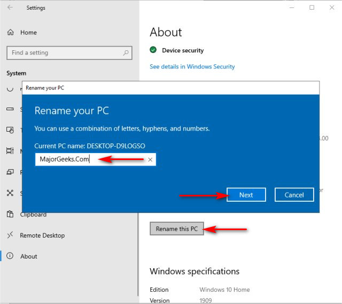Image resolution: width=342 pixels, height=304 pixels.
Task: Clear the PC name with the X
Action: [x=150, y=159]
